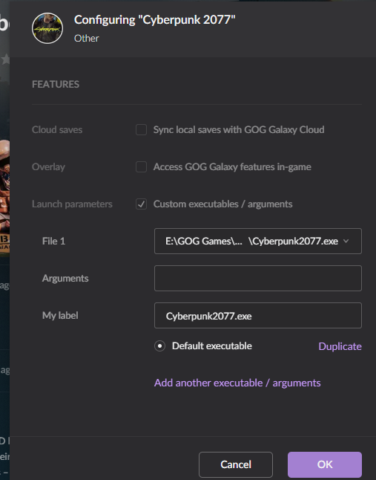This screenshot has width=376, height=480.
Task: Click the Cyberpunk 2077 game avatar icon
Action: pos(47,28)
